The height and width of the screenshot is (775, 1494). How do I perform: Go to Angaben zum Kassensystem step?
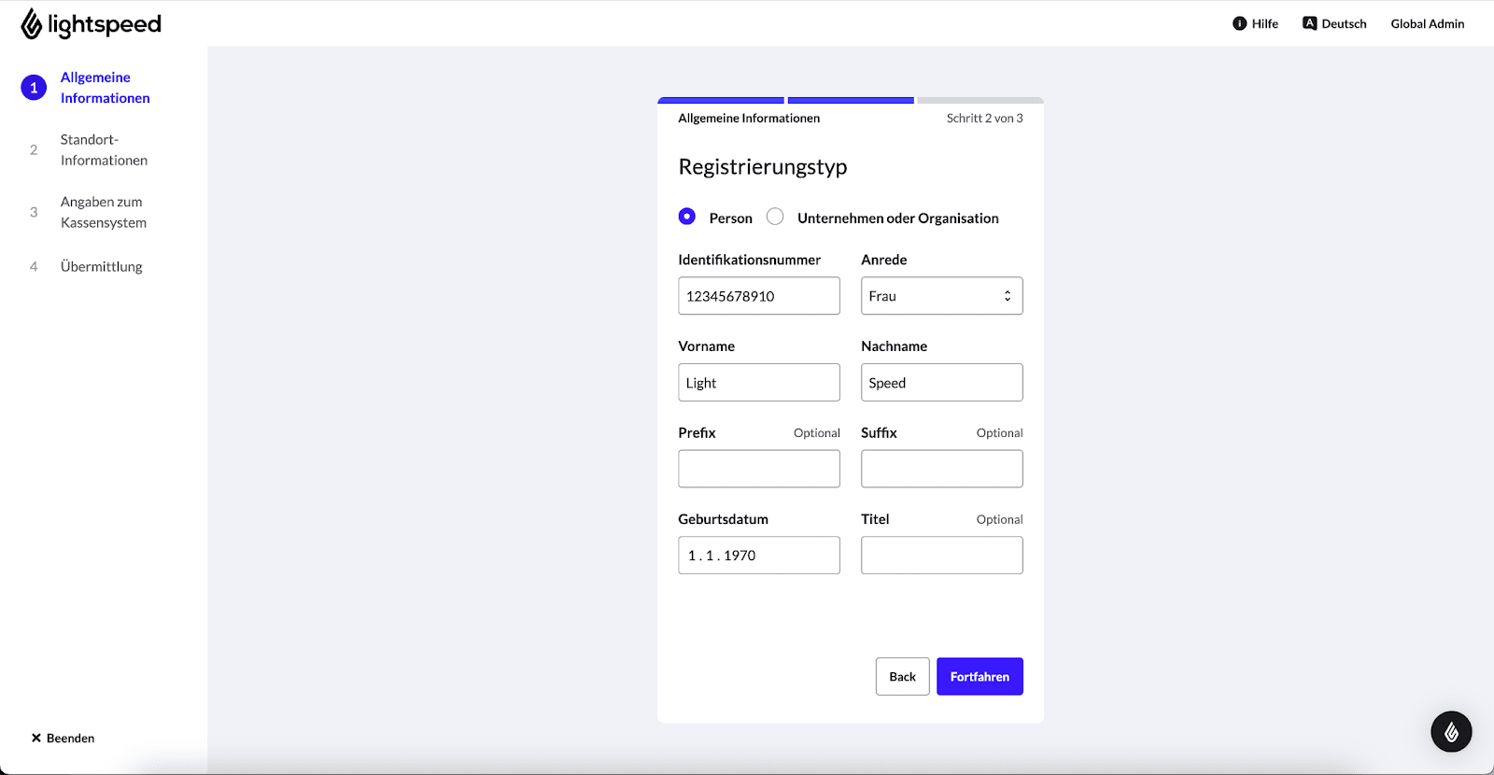(103, 212)
